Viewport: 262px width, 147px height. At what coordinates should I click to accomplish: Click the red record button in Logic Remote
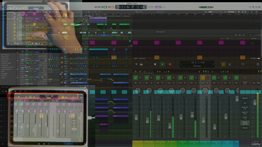pos(170,64)
